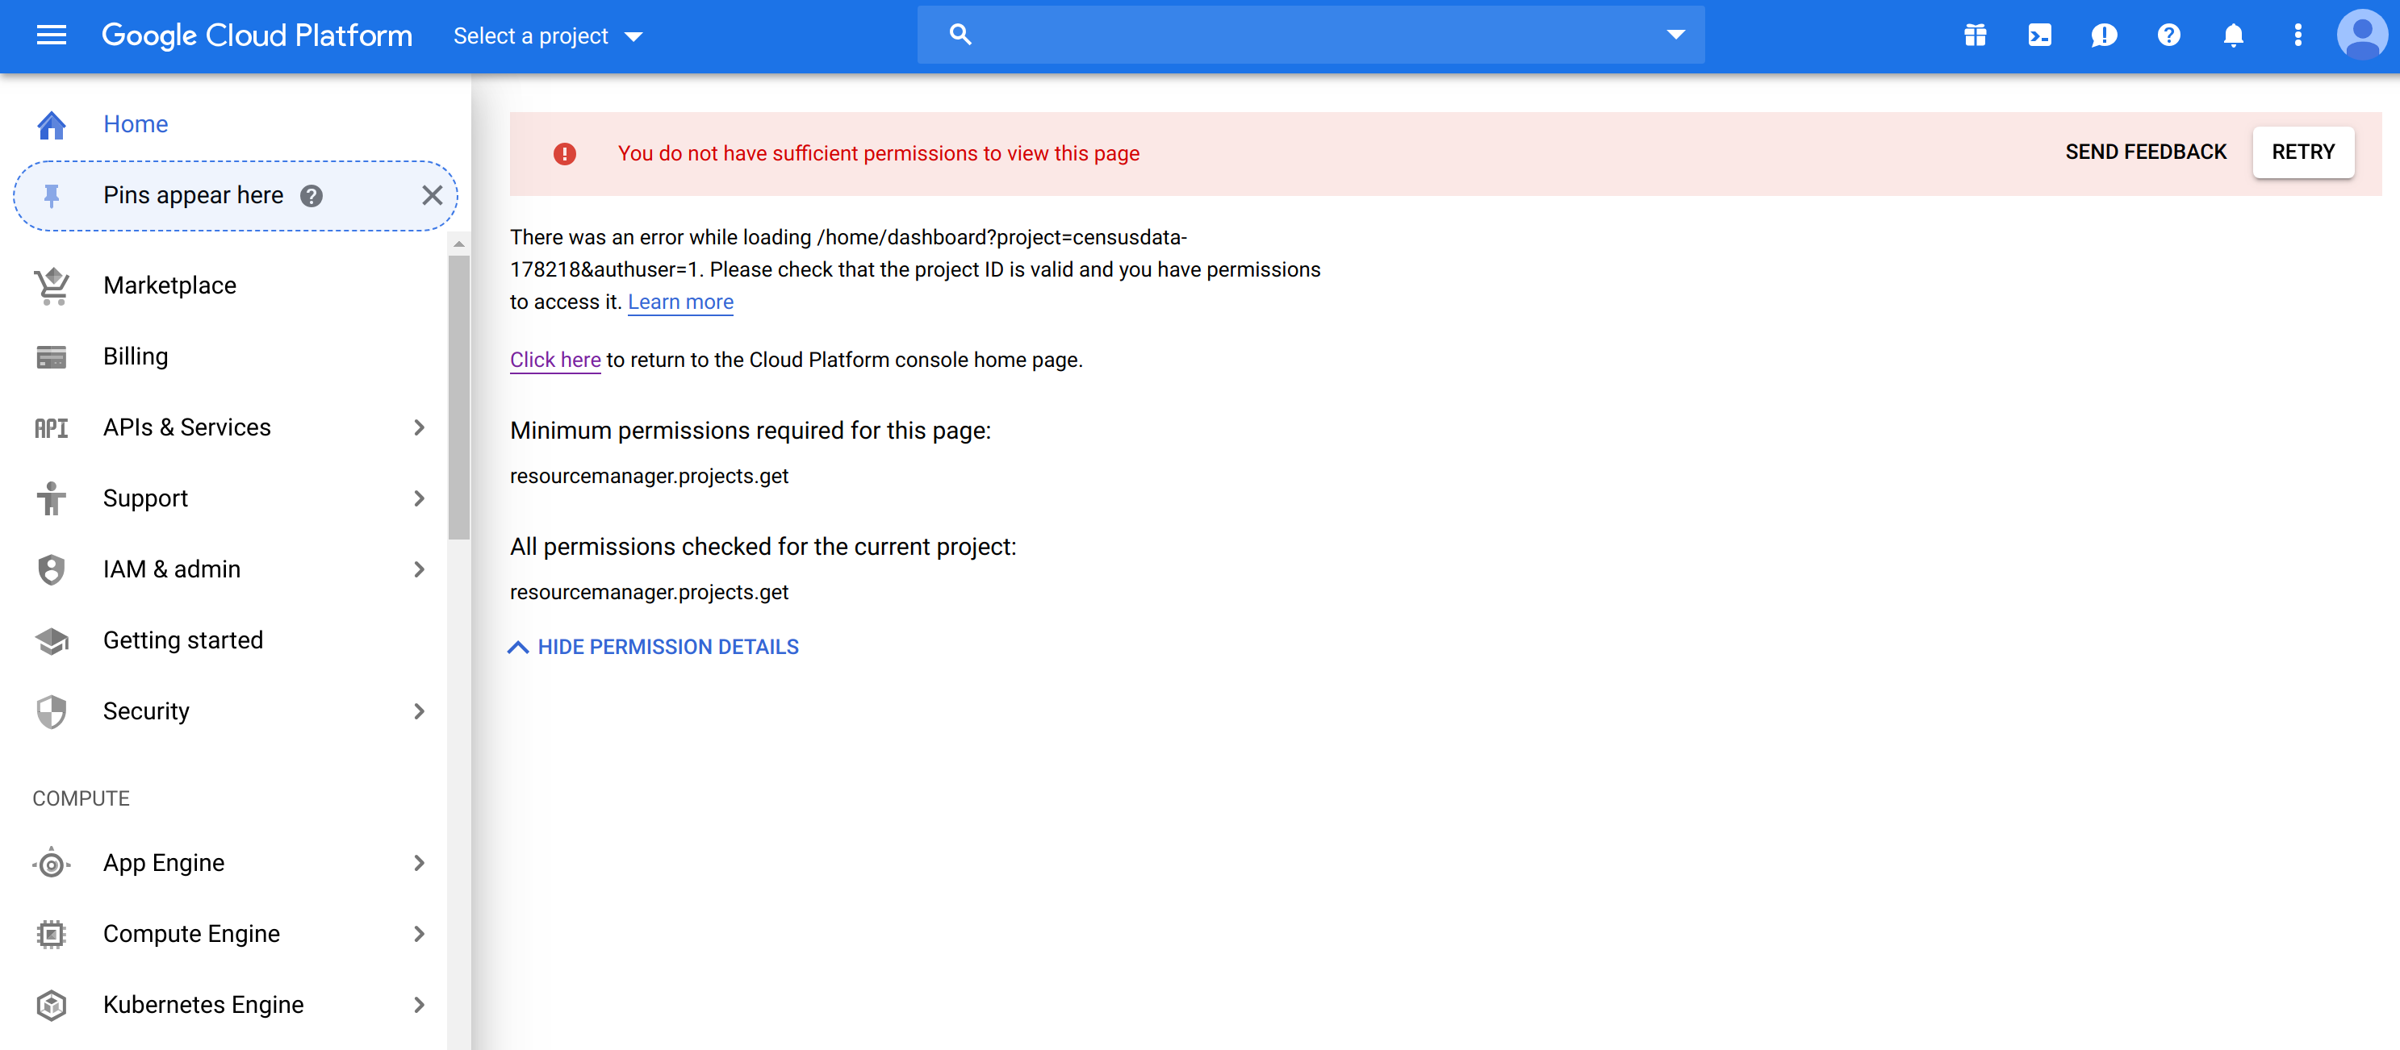Image resolution: width=2400 pixels, height=1050 pixels.
Task: Open Getting started in sidebar
Action: (182, 640)
